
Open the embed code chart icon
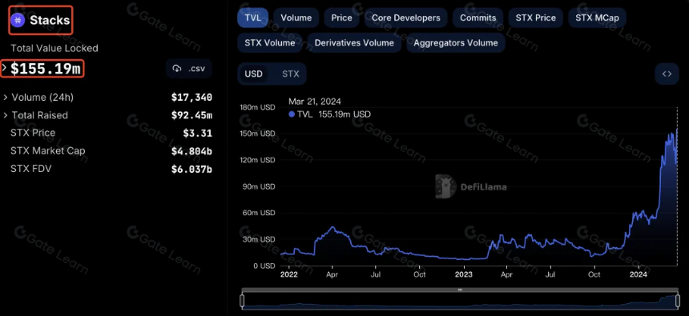pyautogui.click(x=667, y=74)
